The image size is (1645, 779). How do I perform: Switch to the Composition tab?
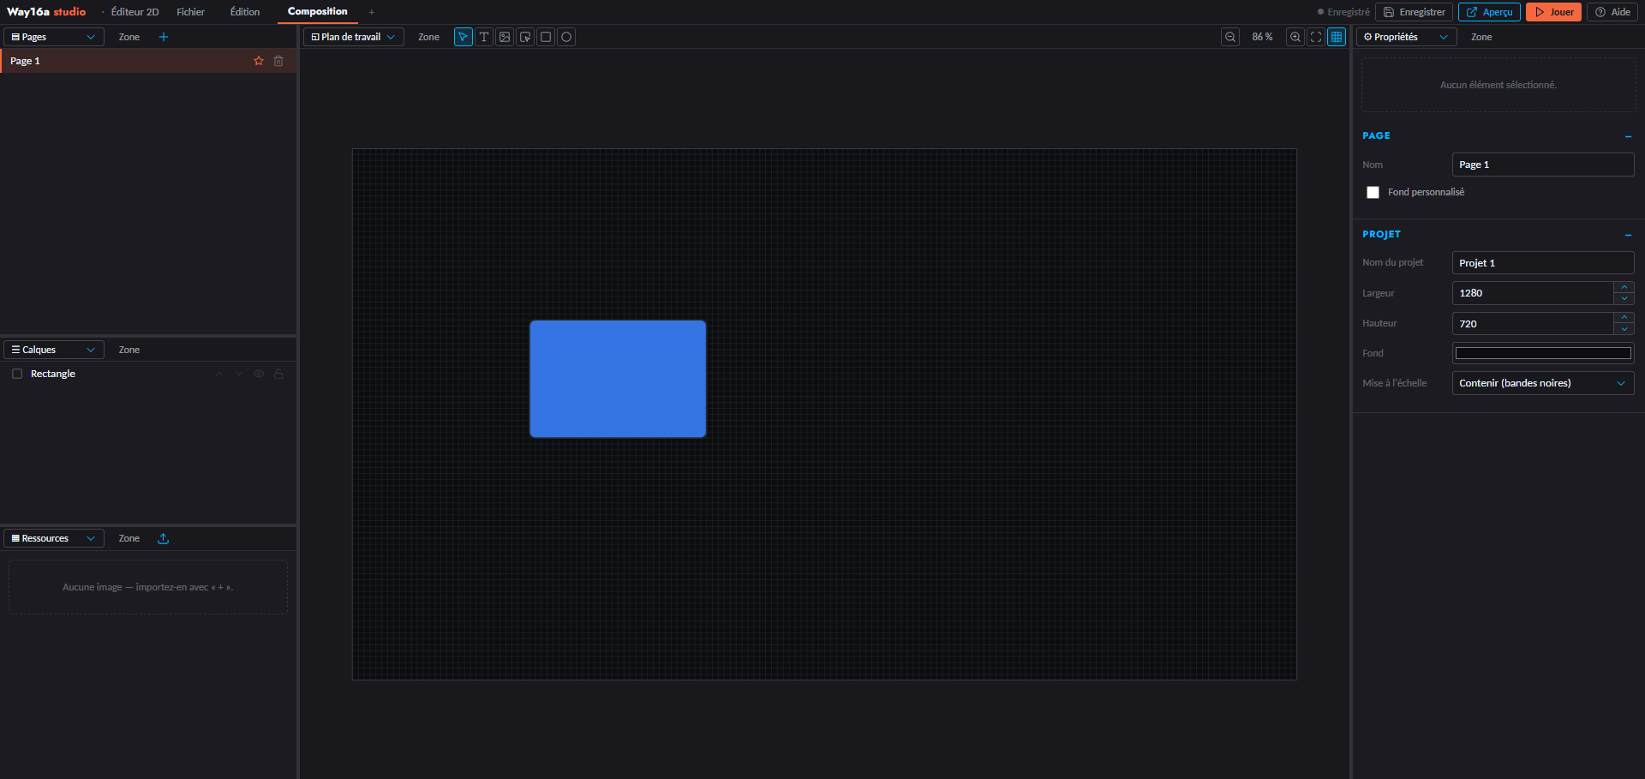[318, 12]
